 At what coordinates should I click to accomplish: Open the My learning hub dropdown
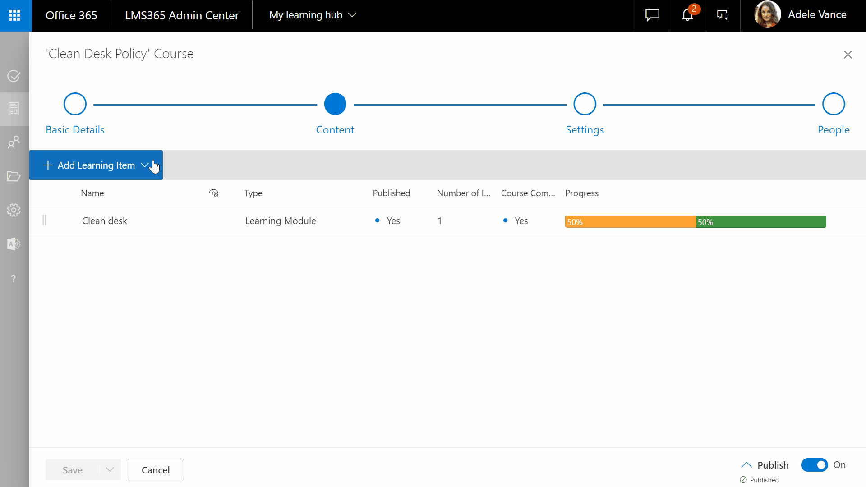click(313, 15)
